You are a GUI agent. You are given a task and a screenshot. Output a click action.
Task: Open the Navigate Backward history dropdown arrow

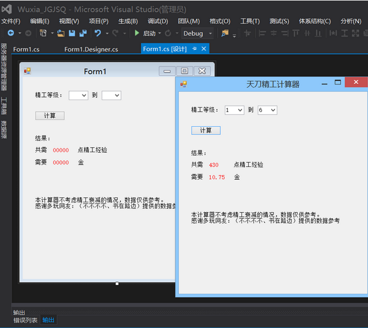point(20,33)
